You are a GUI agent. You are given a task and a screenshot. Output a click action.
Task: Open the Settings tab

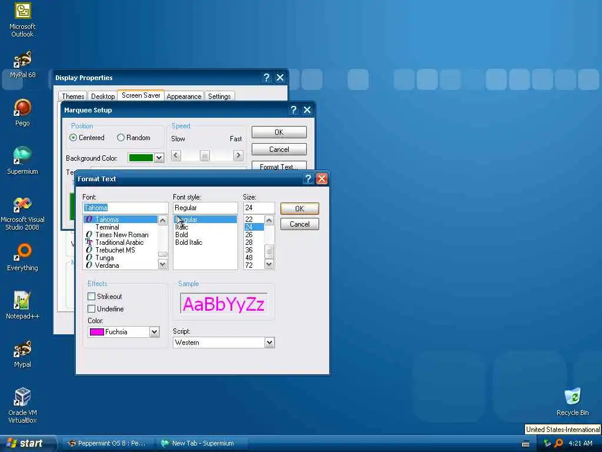219,96
